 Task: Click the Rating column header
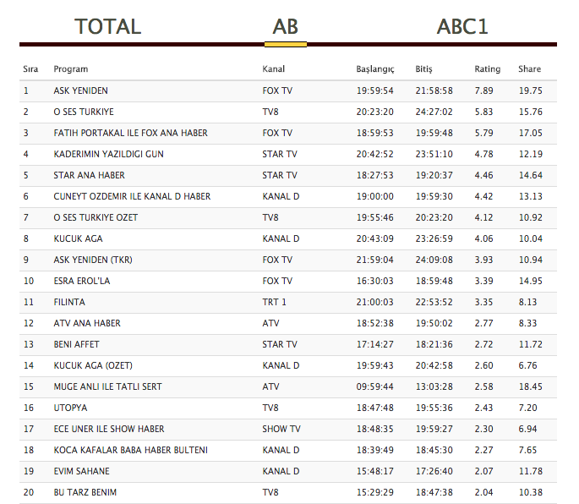488,69
